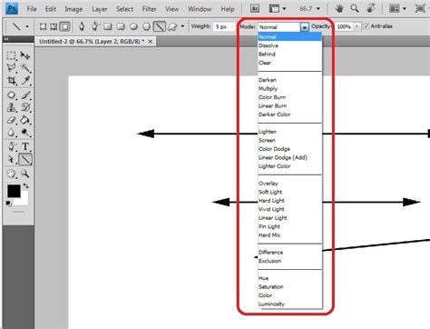Click Rotate View tool in application bar
This screenshot has height=329, width=430.
click(371, 9)
